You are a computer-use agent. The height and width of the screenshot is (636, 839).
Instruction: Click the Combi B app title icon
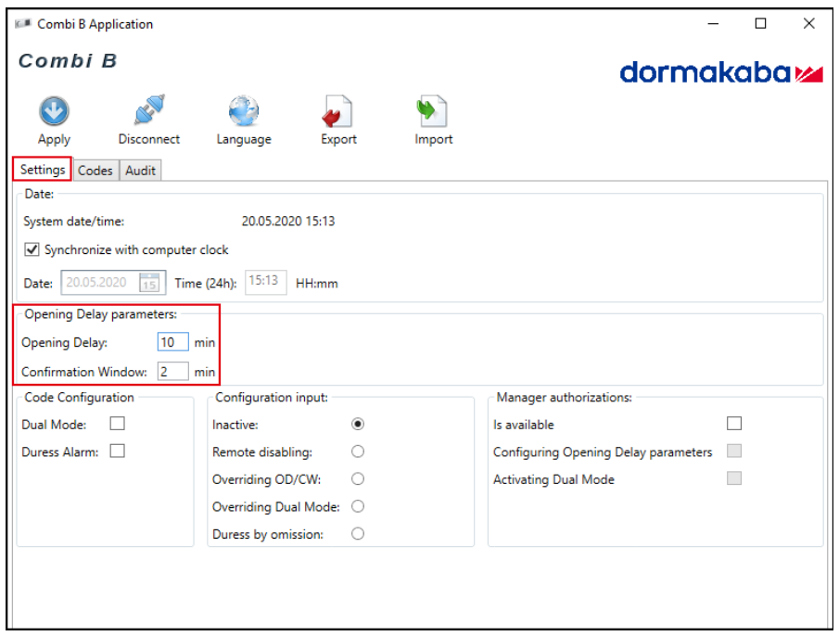pos(24,24)
